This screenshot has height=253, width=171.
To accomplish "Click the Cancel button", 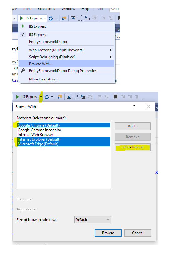I will point(138,233).
